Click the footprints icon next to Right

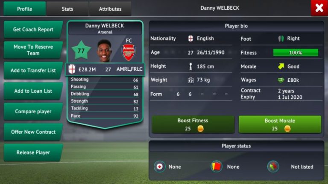coord(281,39)
